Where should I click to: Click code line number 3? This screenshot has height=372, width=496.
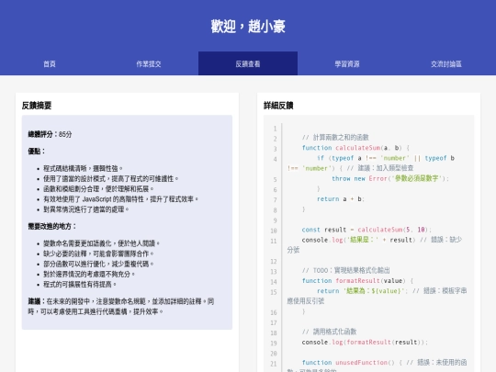coord(275,149)
